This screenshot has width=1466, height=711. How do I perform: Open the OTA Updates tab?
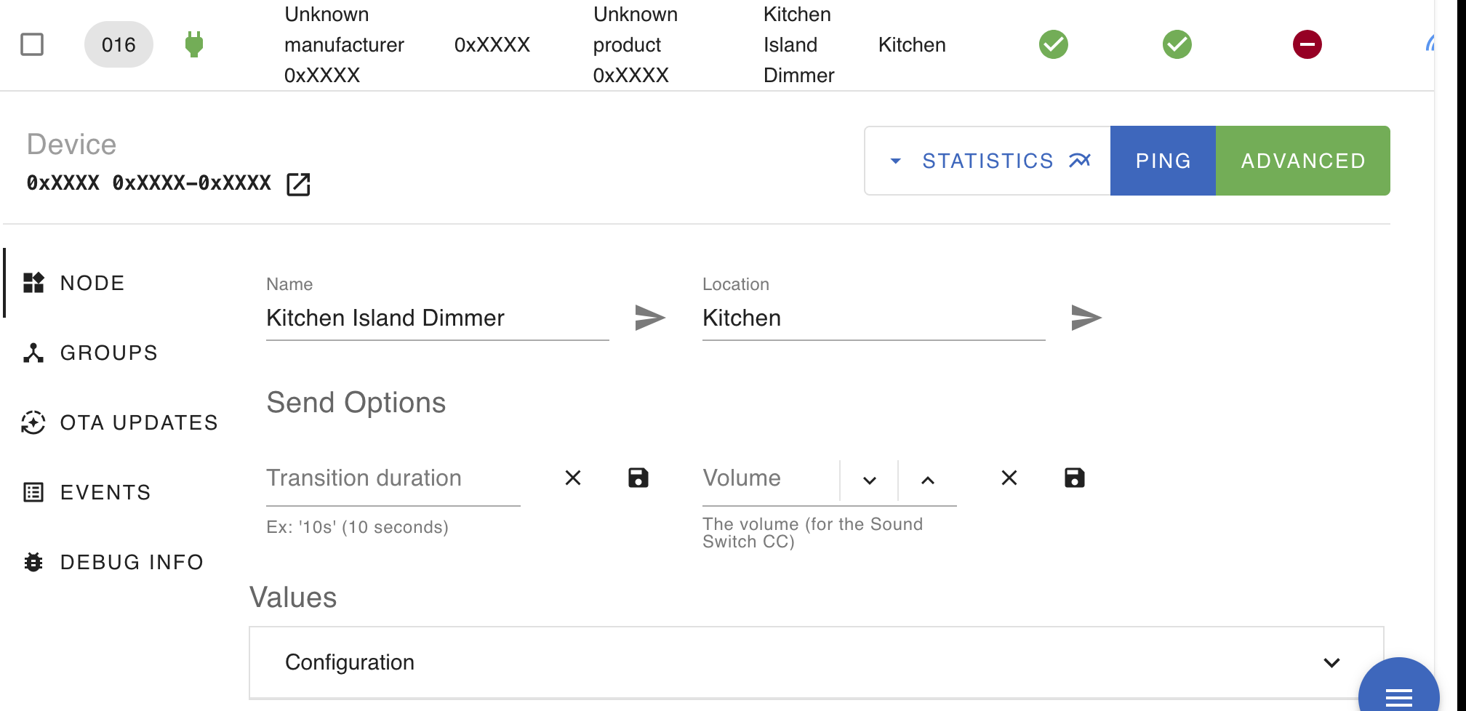tap(138, 422)
